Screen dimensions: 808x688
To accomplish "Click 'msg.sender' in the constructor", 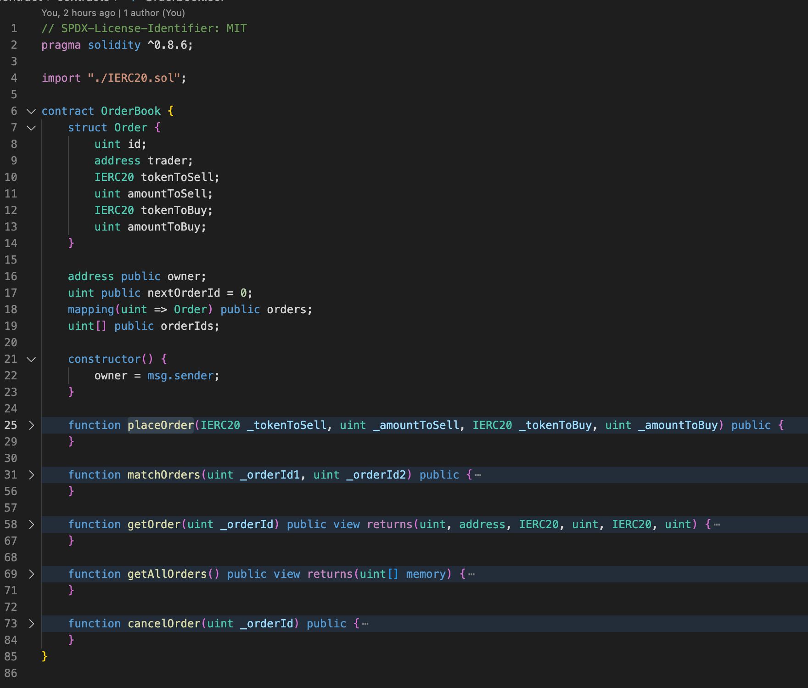I will click(180, 376).
